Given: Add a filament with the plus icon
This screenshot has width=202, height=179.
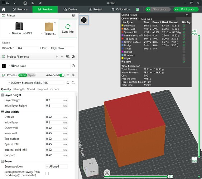Looking at the screenshot, I should click(57, 57).
